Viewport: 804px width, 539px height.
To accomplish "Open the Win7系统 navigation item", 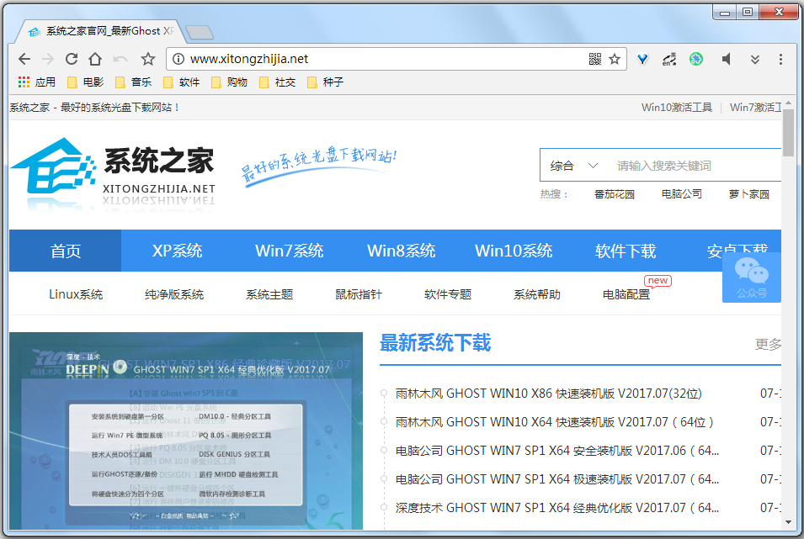I will (x=290, y=251).
